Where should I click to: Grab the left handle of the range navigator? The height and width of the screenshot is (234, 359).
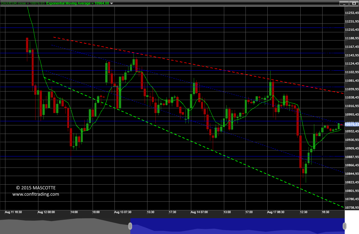130,226
